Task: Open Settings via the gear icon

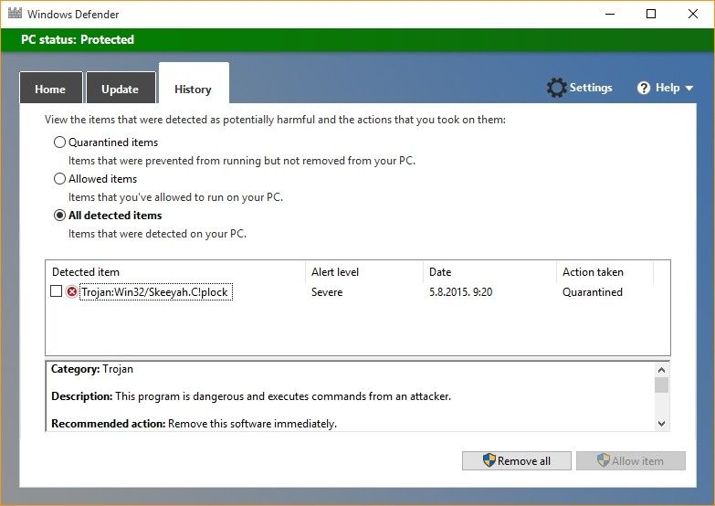Action: 556,88
